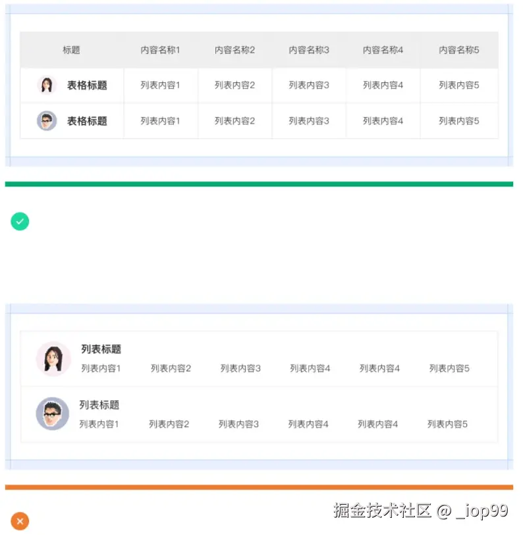Click 列表内容1 in glasses man's table row
523x535 pixels.
(x=160, y=121)
